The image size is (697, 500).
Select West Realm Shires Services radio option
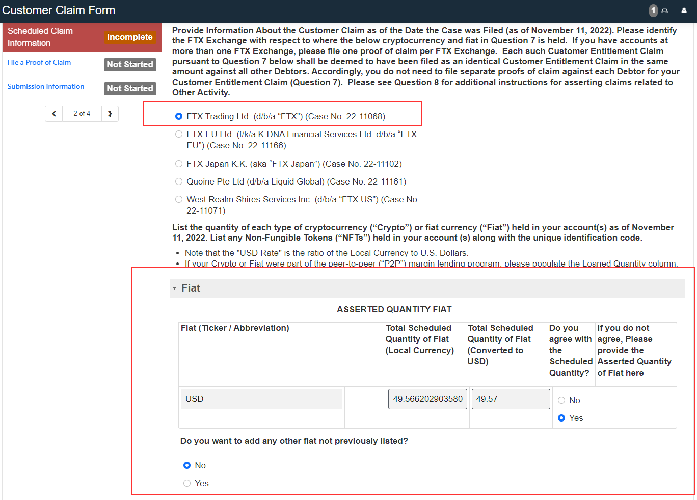[179, 199]
